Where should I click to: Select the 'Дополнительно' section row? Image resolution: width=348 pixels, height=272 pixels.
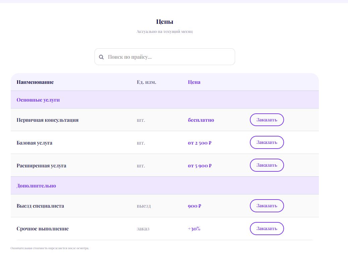click(165, 185)
